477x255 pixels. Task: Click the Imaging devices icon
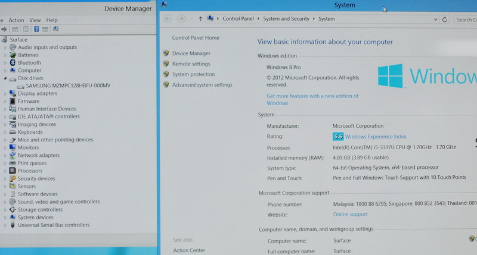[x=13, y=124]
